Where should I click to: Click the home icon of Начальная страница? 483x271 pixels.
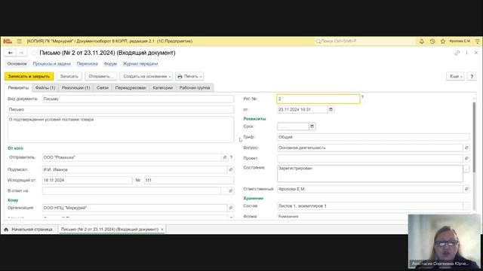click(6, 230)
